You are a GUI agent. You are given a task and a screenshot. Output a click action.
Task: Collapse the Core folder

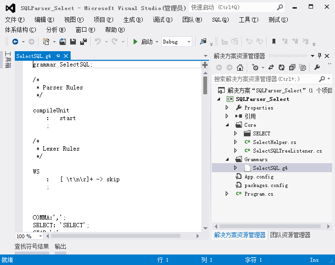pyautogui.click(x=227, y=125)
